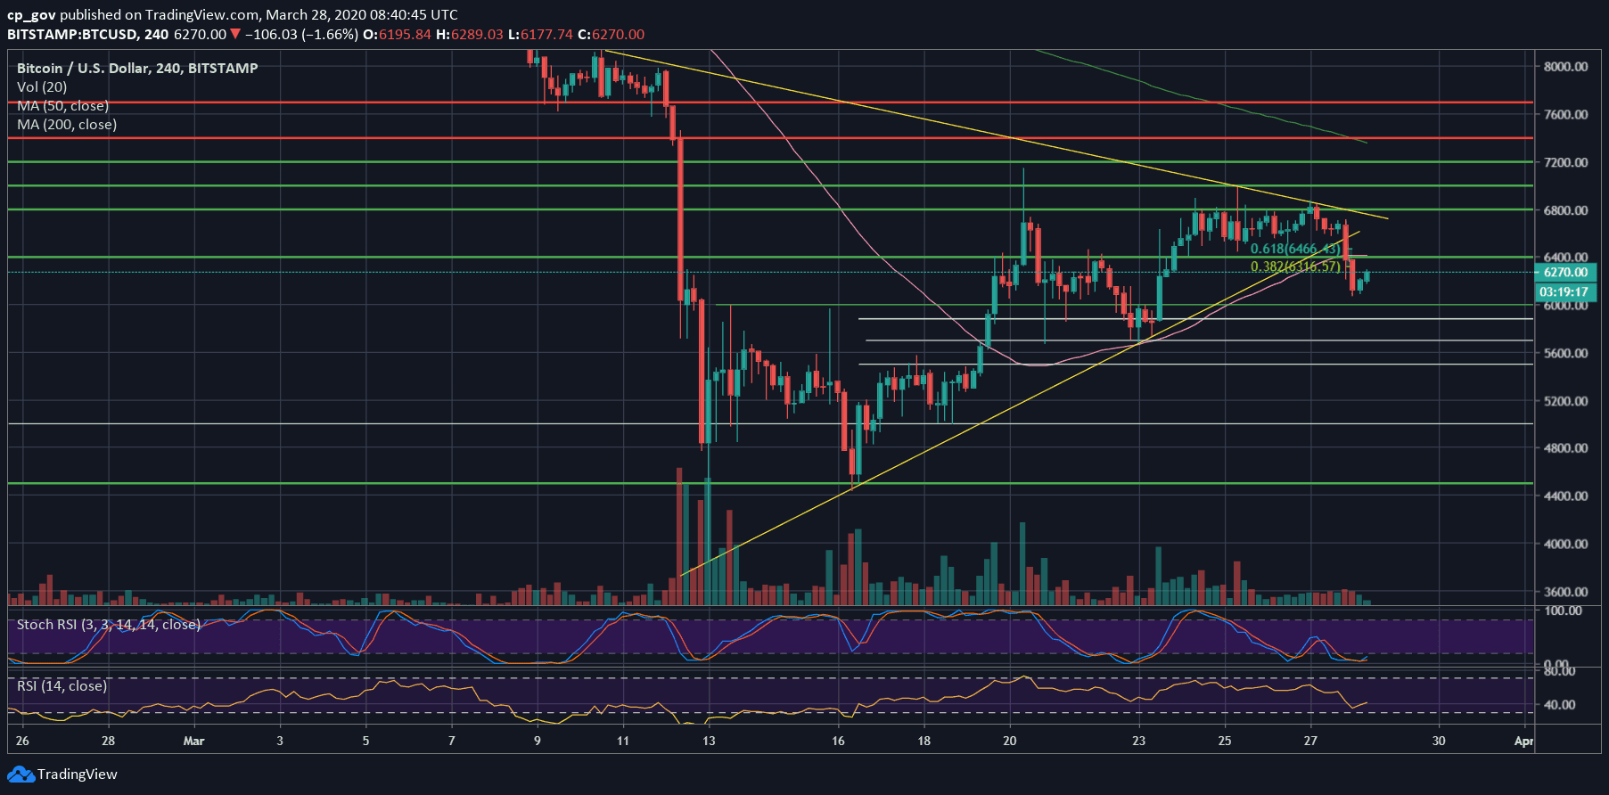Click the 8000.00 price axis label

tap(1565, 67)
